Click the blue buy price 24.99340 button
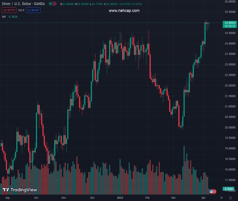238x201 pixels. point(33,10)
